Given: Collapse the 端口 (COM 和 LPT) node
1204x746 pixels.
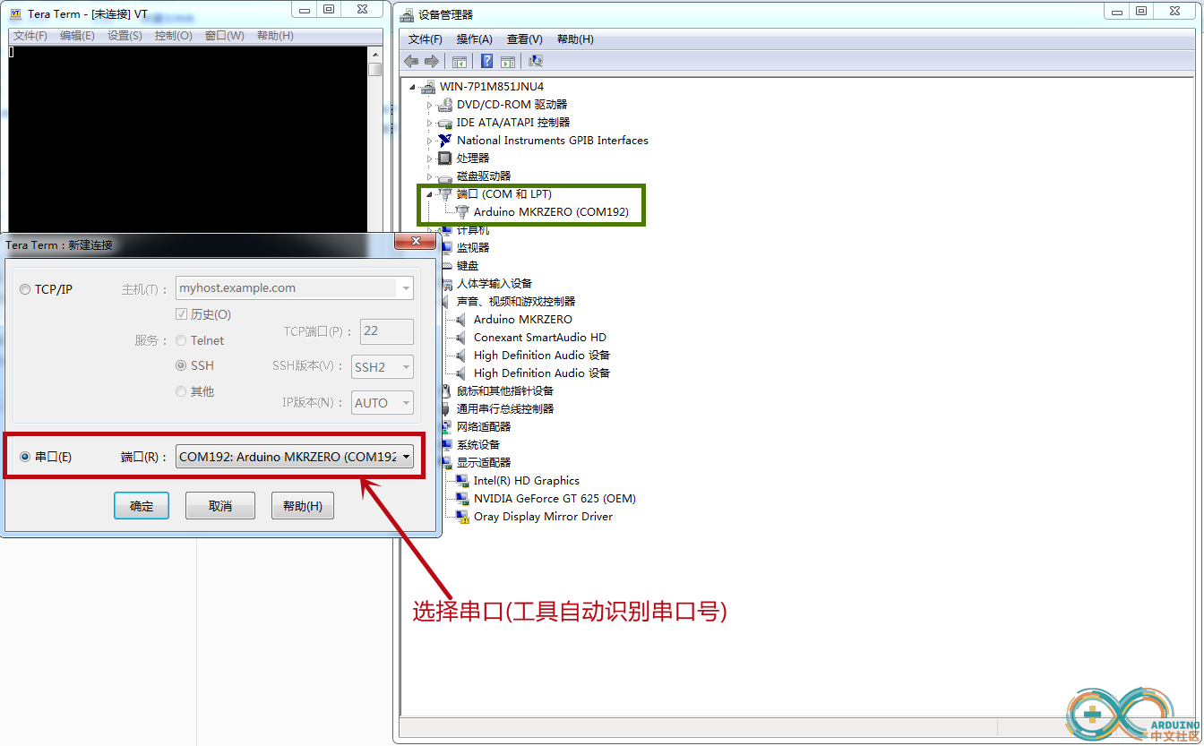Looking at the screenshot, I should click(x=429, y=195).
